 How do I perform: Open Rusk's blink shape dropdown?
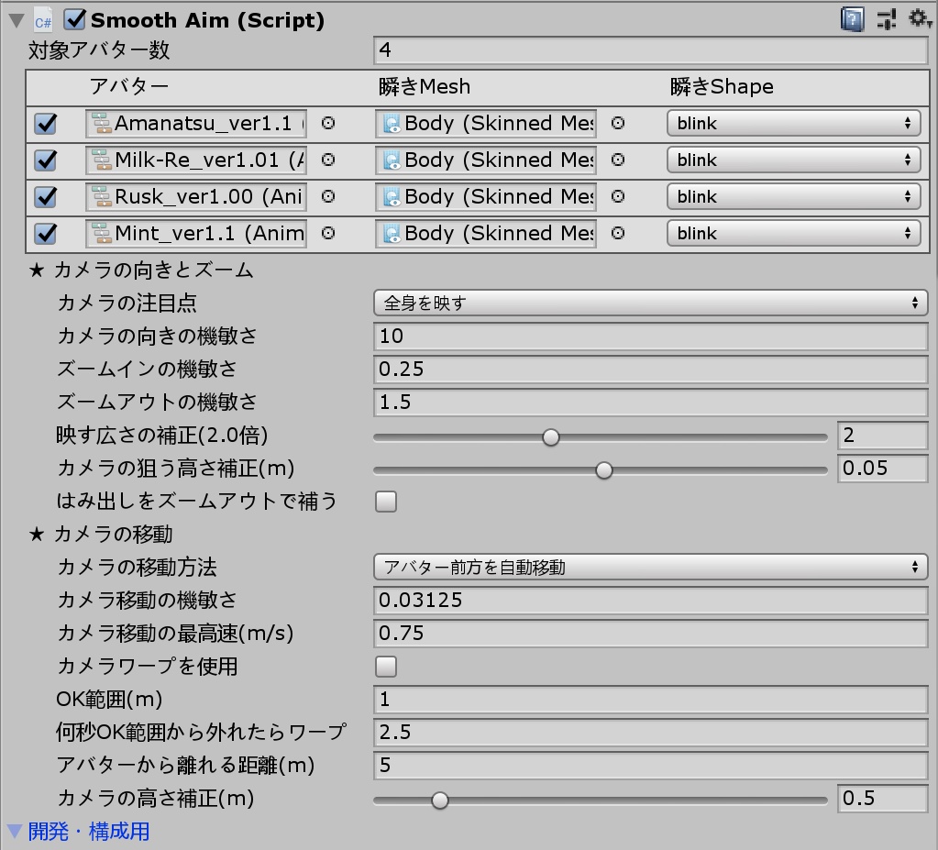(792, 196)
